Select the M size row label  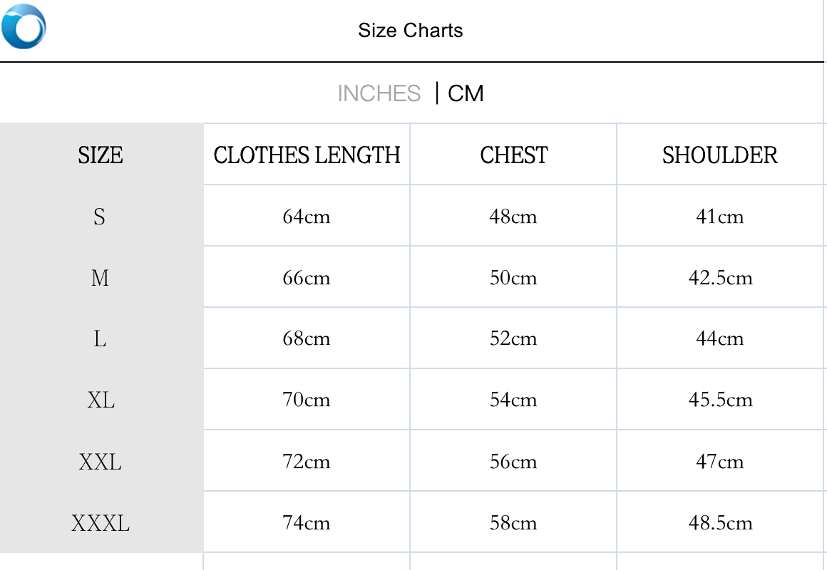(100, 278)
